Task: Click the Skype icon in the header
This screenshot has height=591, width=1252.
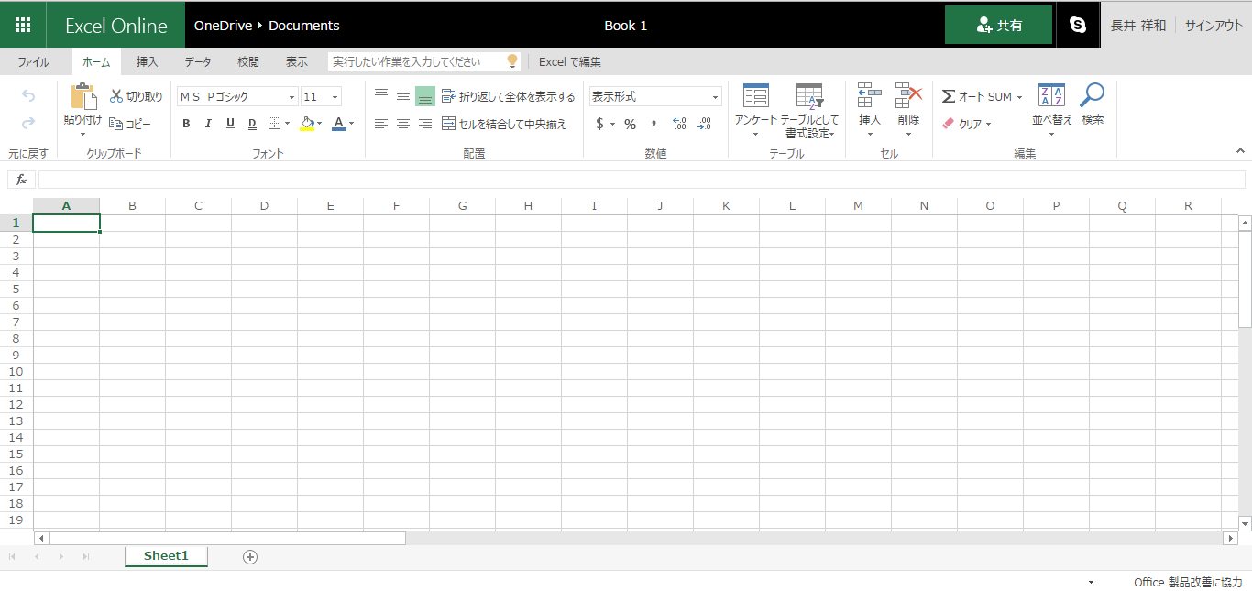Action: click(x=1078, y=25)
